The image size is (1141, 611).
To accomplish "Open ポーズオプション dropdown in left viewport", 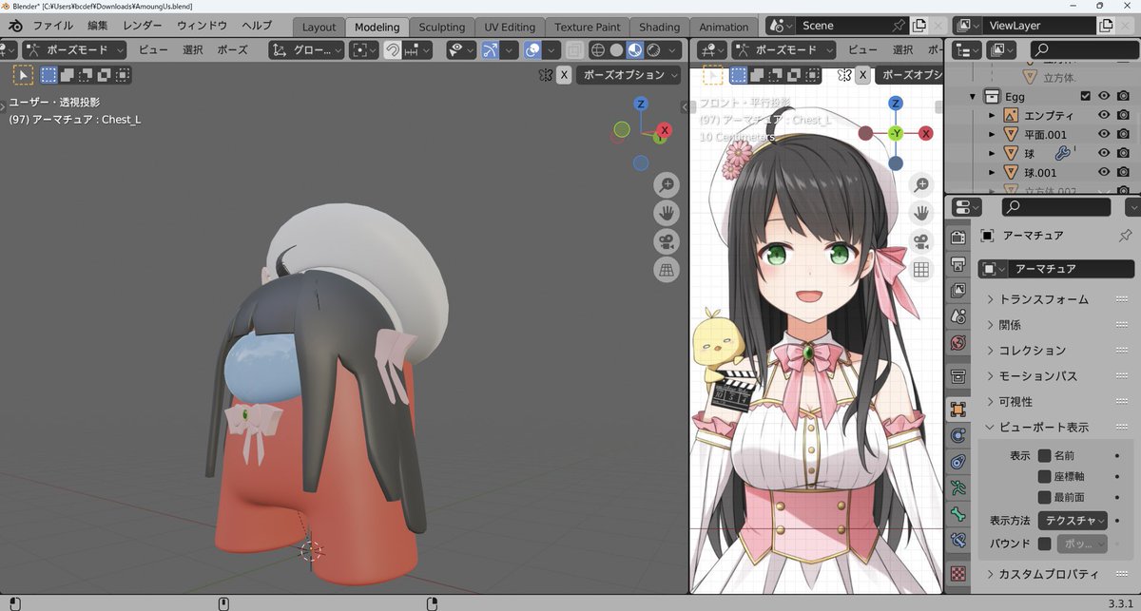I will pyautogui.click(x=629, y=74).
